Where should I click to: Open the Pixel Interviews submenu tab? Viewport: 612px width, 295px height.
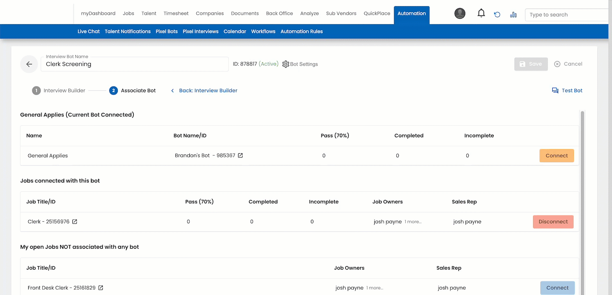click(200, 32)
